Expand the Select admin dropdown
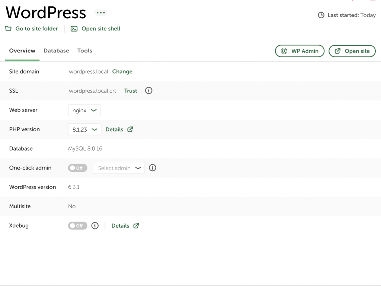This screenshot has height=286, width=381. pyautogui.click(x=119, y=168)
